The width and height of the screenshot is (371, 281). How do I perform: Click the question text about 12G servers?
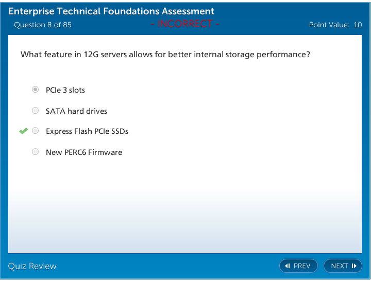tap(165, 55)
